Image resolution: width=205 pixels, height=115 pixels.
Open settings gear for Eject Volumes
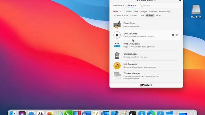click(173, 35)
